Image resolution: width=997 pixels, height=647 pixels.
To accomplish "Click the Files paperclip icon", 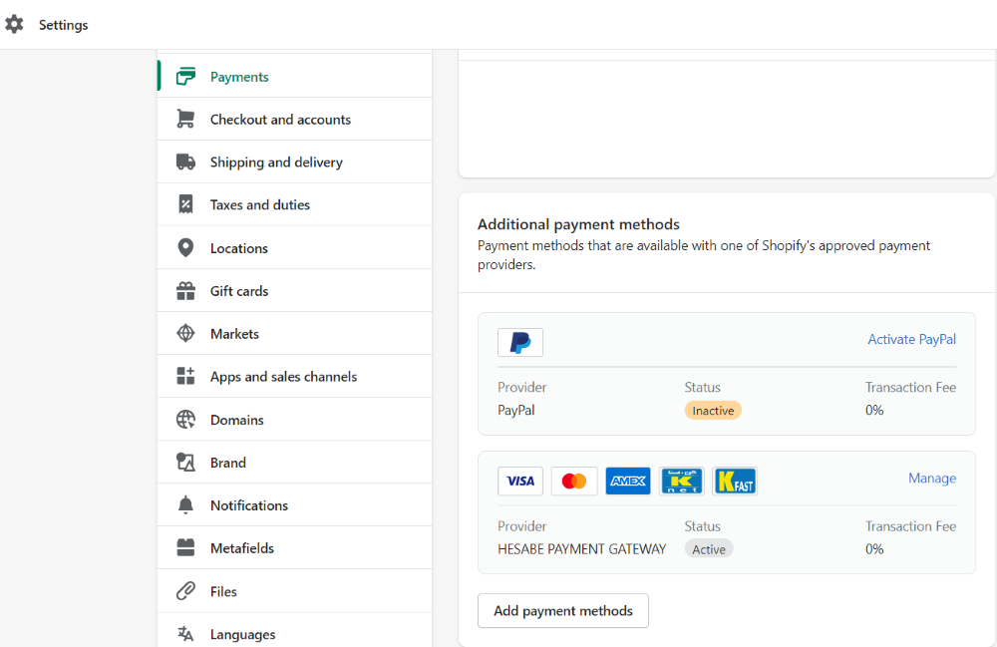I will click(x=185, y=591).
